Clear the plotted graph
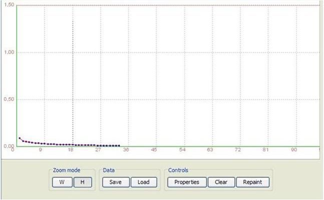The height and width of the screenshot is (200, 324). pyautogui.click(x=221, y=182)
